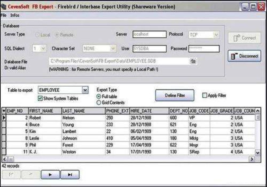
Task: Click first name cell Bruce
Action: point(45,125)
